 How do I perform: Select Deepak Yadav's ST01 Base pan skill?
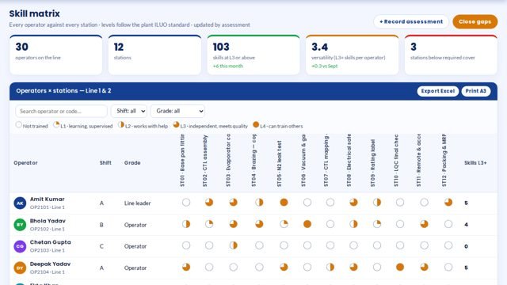[x=186, y=268]
